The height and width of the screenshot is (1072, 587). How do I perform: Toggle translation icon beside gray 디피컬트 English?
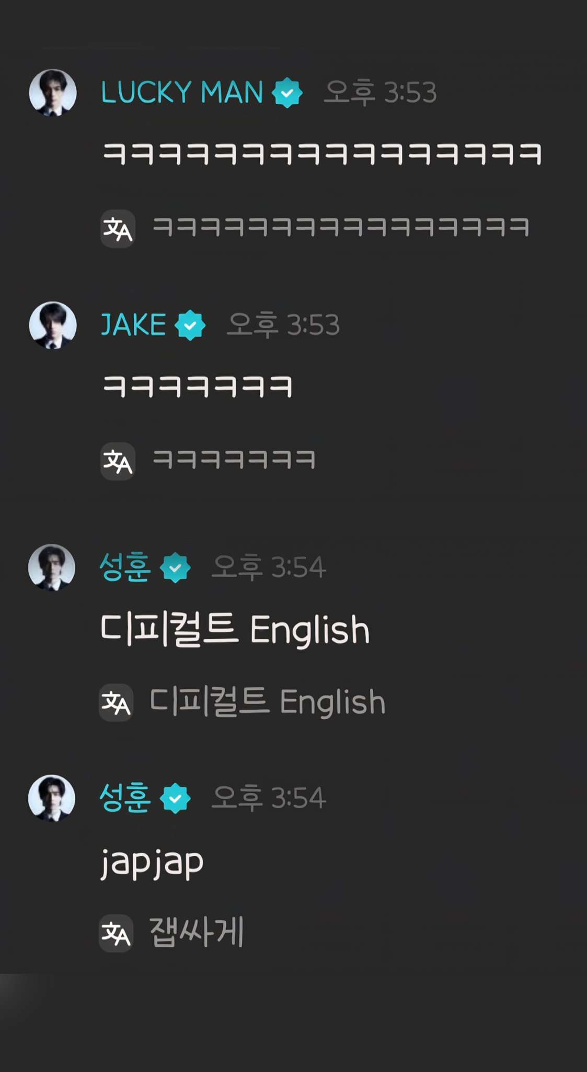116,702
